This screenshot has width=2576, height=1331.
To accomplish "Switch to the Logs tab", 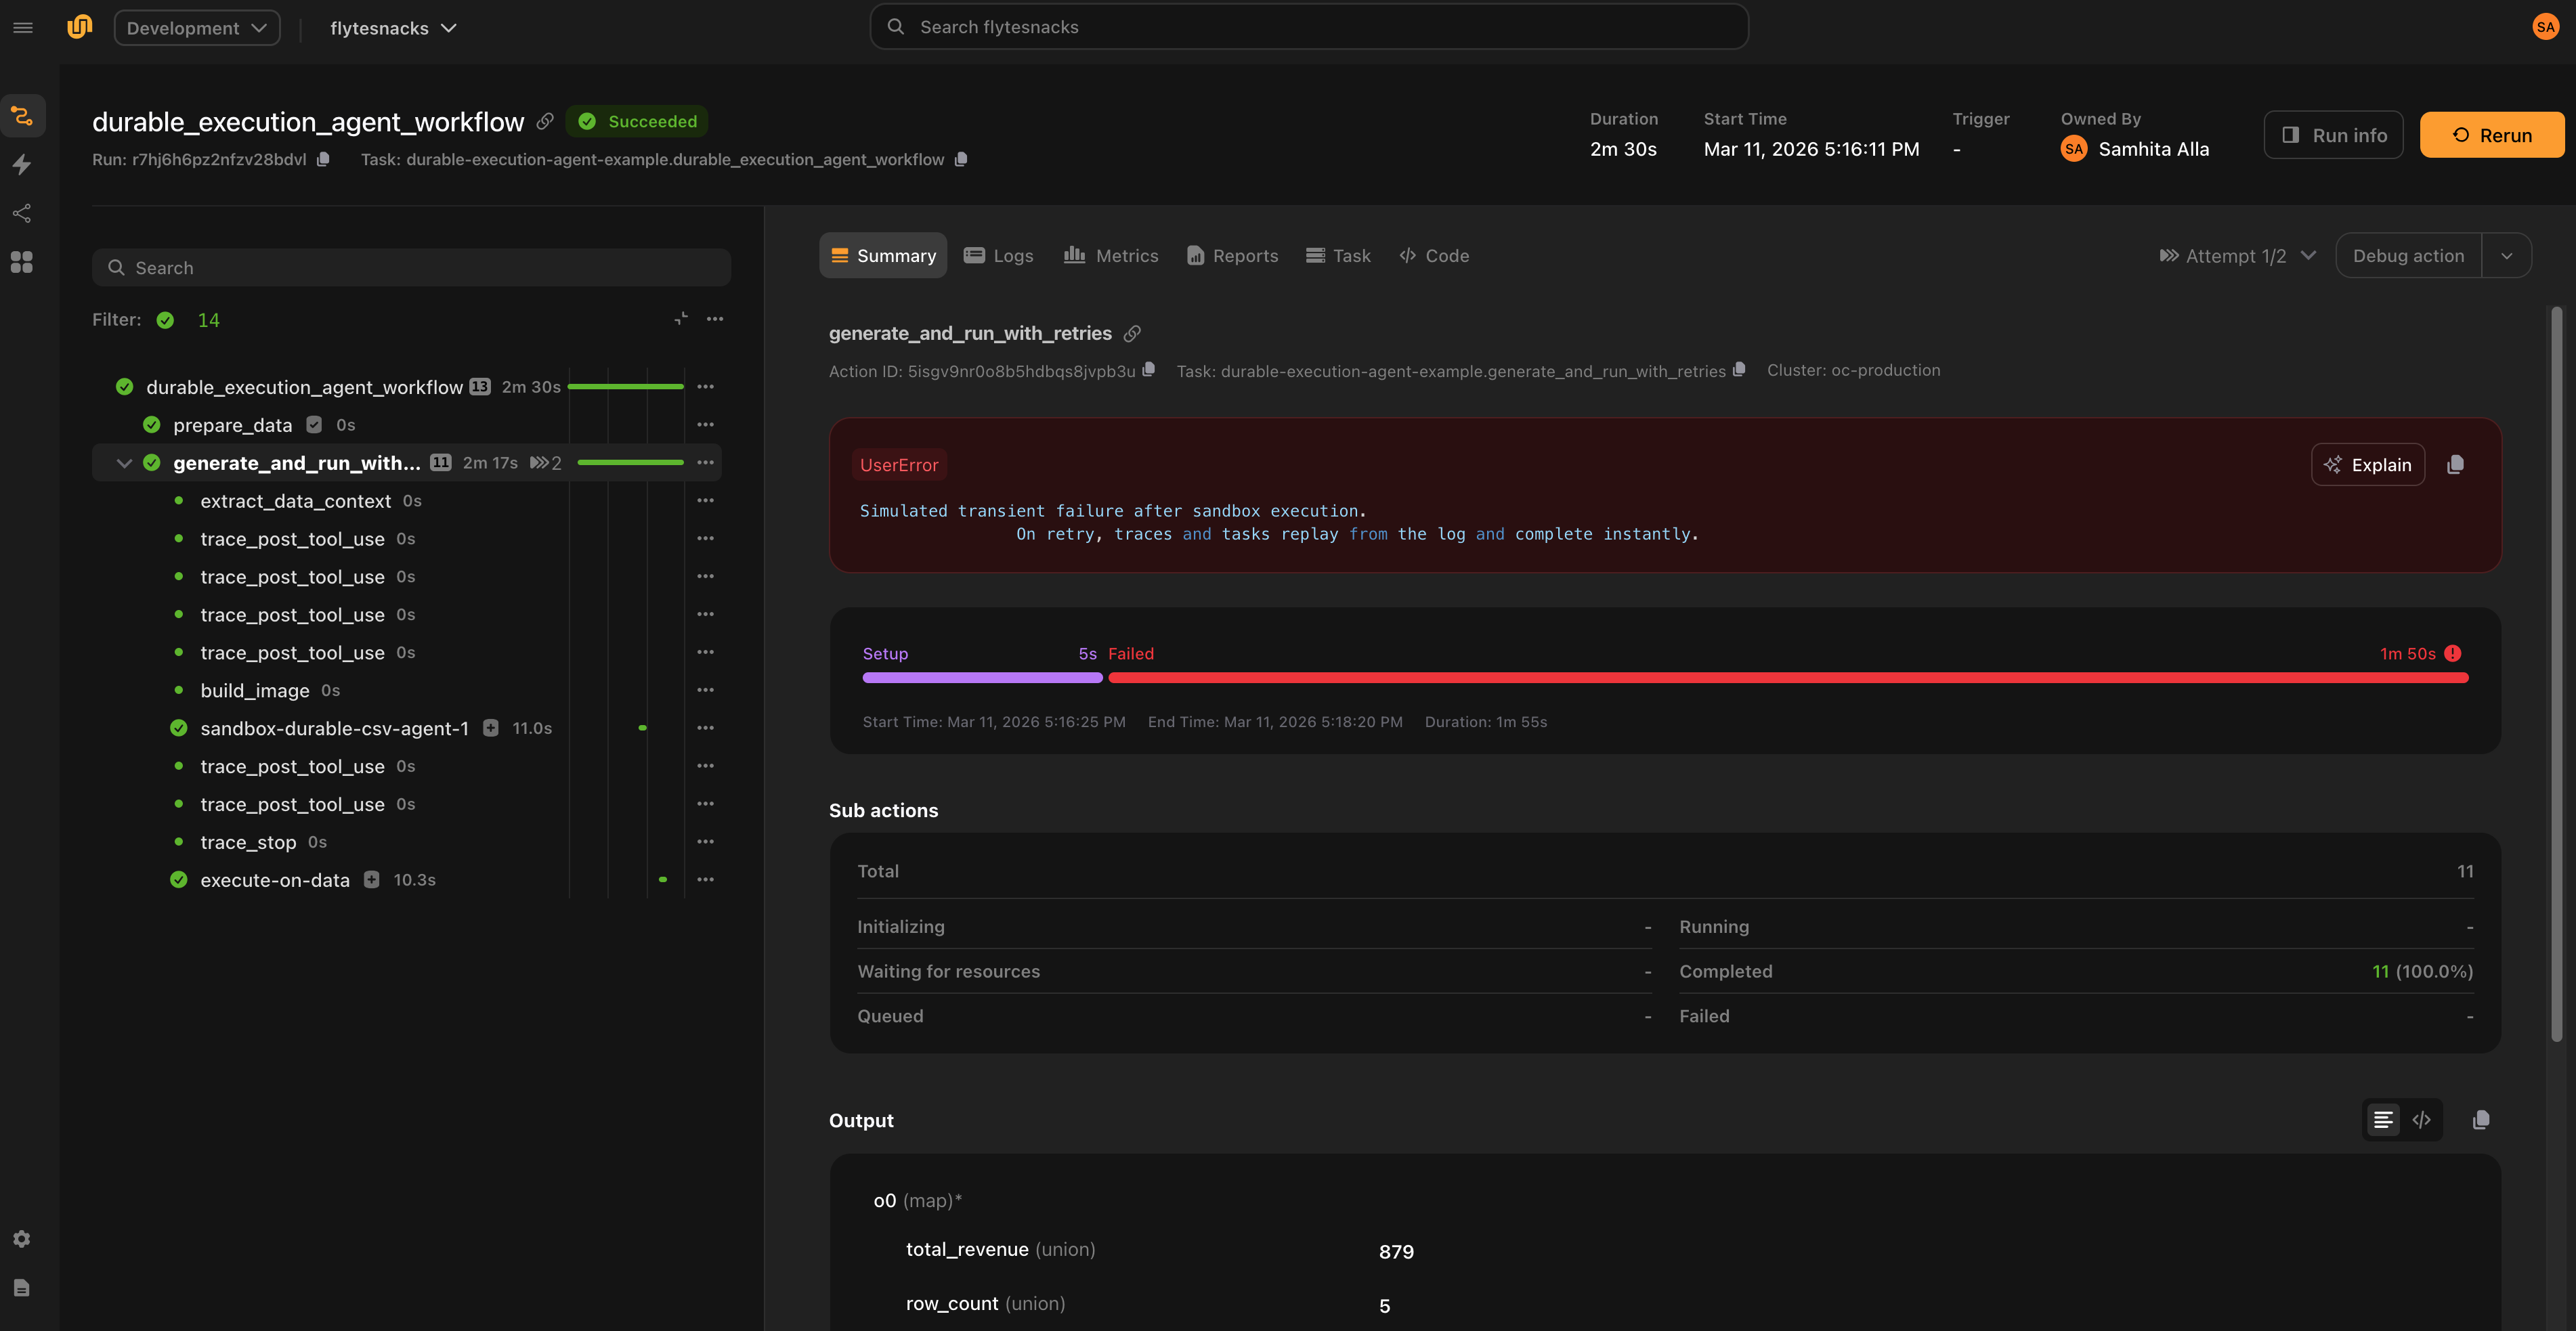I will tap(999, 256).
